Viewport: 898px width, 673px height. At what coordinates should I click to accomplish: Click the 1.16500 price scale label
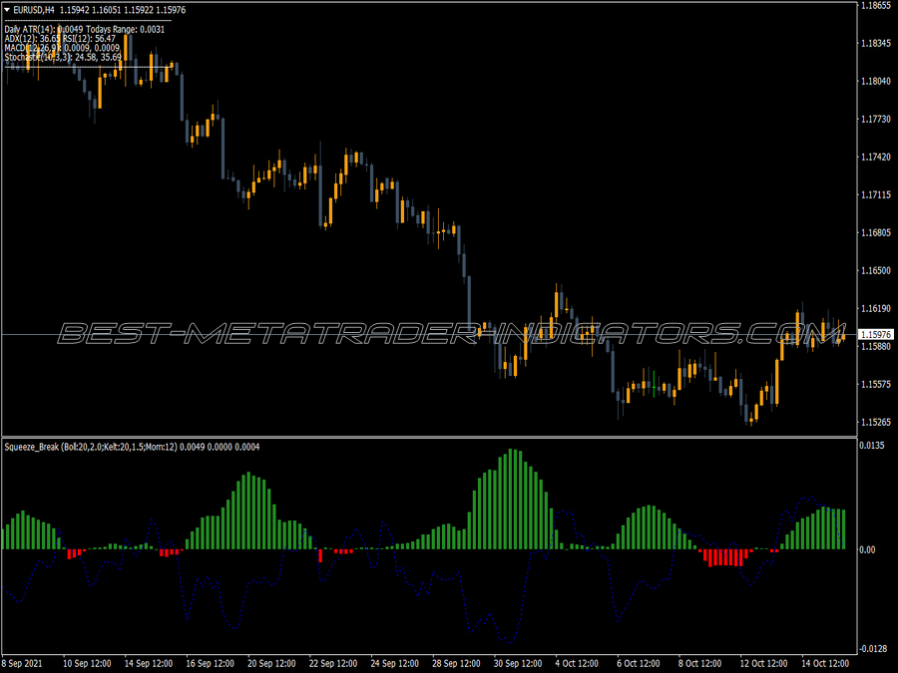[x=876, y=270]
